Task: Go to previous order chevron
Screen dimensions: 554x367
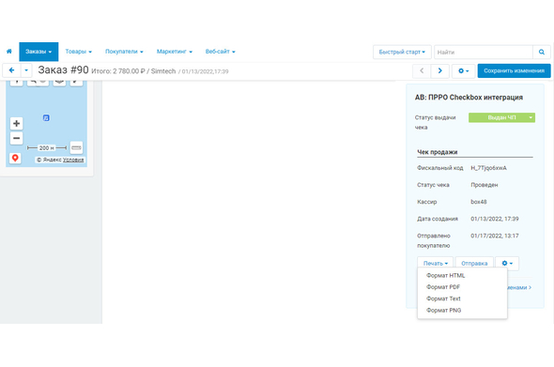Action: [x=422, y=70]
